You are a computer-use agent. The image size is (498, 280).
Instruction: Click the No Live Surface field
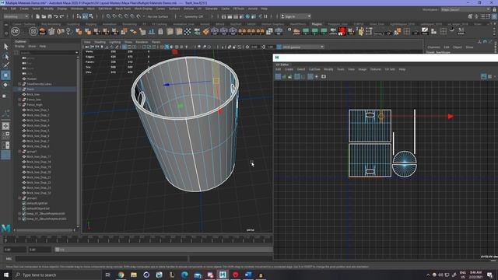pos(158,16)
